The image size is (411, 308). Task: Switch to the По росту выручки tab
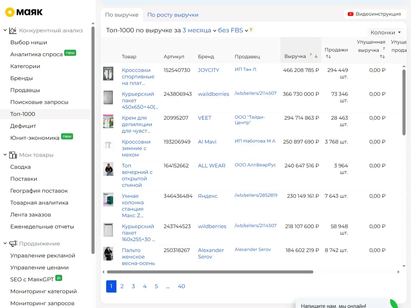(x=173, y=15)
